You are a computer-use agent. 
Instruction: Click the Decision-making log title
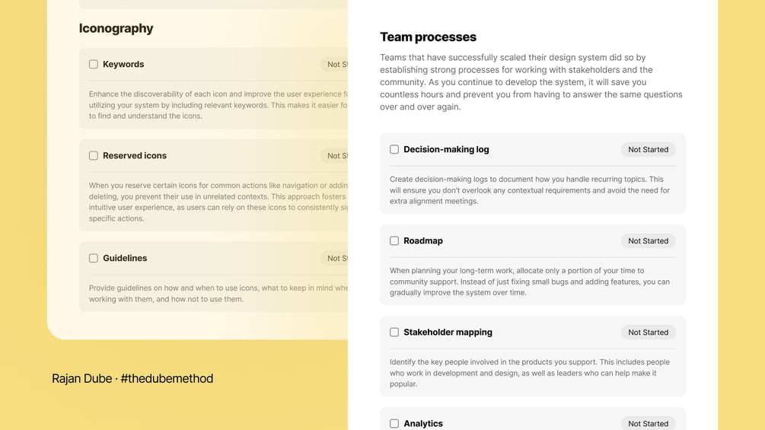tap(446, 150)
